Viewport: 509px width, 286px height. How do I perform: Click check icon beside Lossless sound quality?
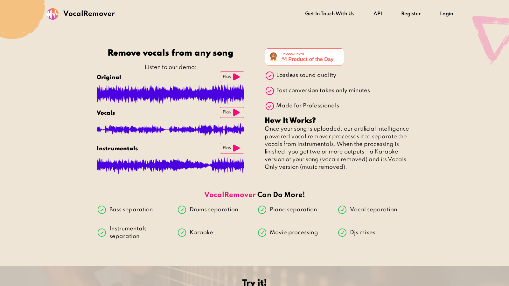[x=270, y=76]
